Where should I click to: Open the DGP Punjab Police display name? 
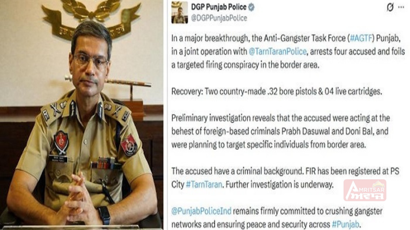[219, 7]
